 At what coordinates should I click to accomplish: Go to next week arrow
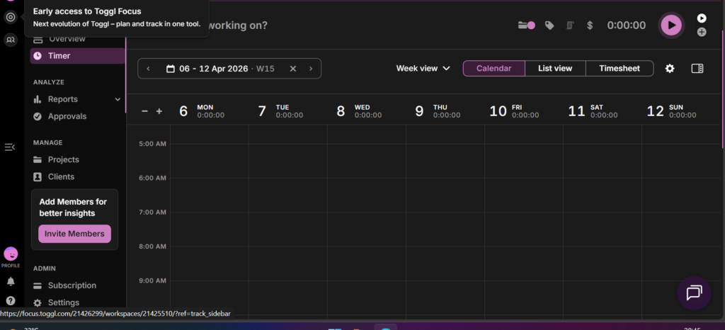(311, 69)
